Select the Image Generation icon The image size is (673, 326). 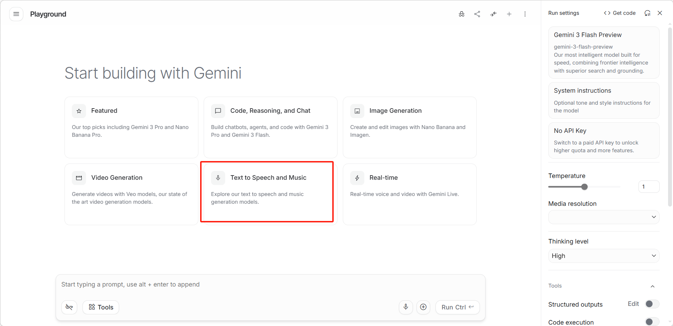357,111
